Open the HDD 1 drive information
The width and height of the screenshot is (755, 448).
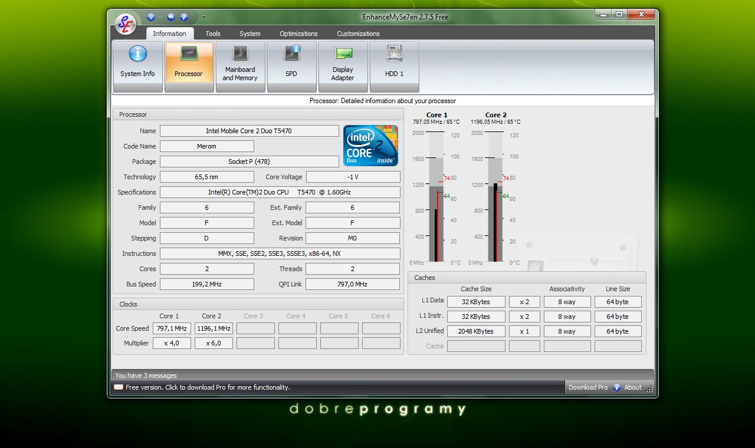(x=394, y=67)
